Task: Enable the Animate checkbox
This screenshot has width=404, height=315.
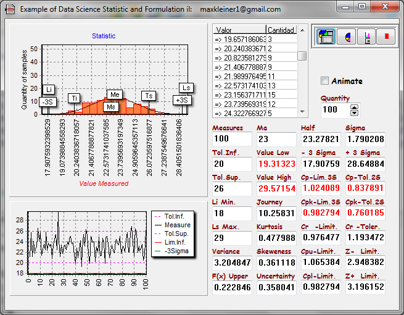Action: point(325,81)
